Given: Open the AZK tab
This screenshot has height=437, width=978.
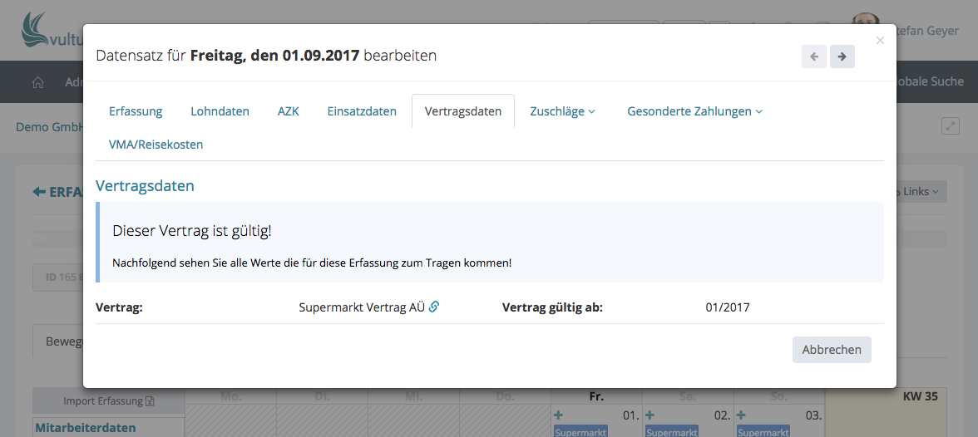Looking at the screenshot, I should click(x=288, y=111).
